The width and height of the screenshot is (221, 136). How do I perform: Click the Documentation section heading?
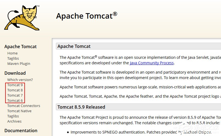[x=21, y=131]
